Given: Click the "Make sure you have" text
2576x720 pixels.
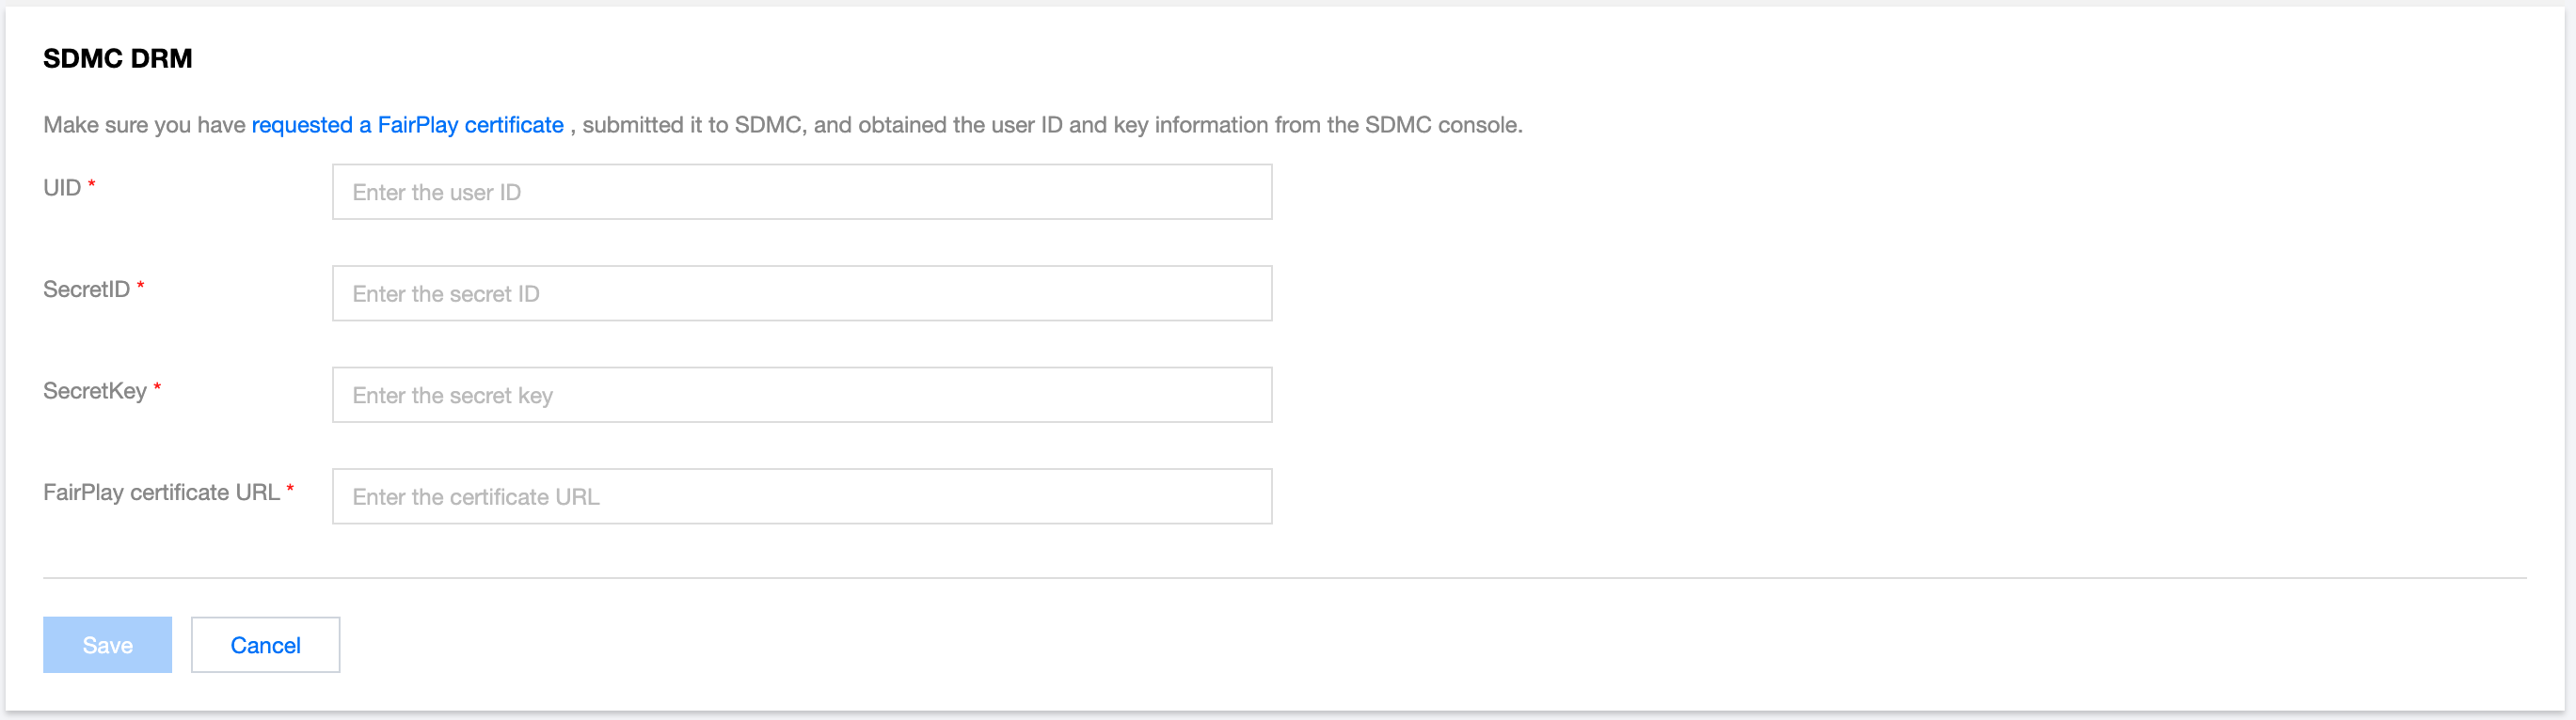Looking at the screenshot, I should (144, 125).
